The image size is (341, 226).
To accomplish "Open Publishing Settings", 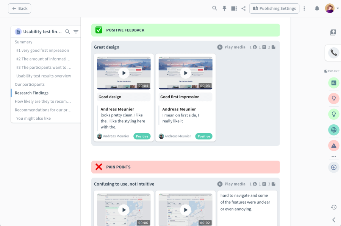I will coord(274,8).
